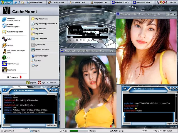
Task: Click Turn Off Computer button
Action: coord(47,83)
